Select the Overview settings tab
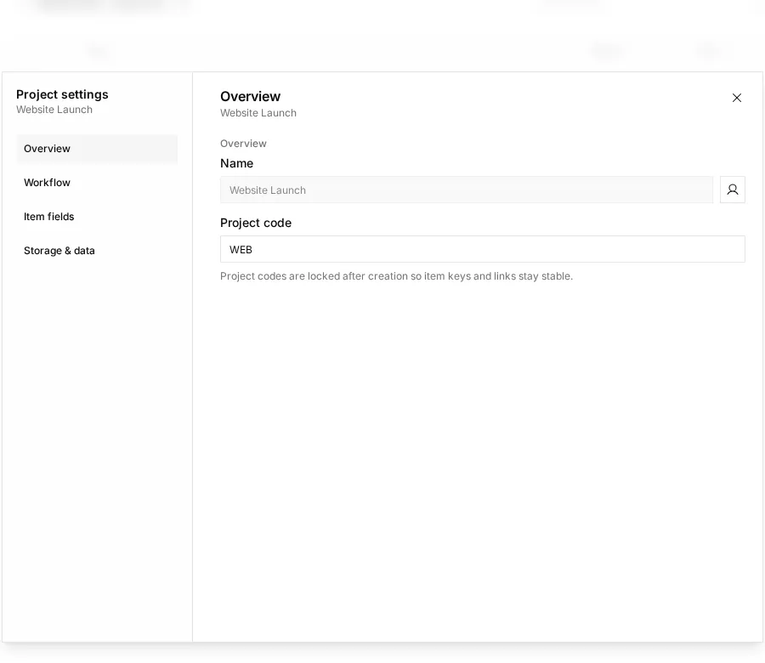 point(97,149)
